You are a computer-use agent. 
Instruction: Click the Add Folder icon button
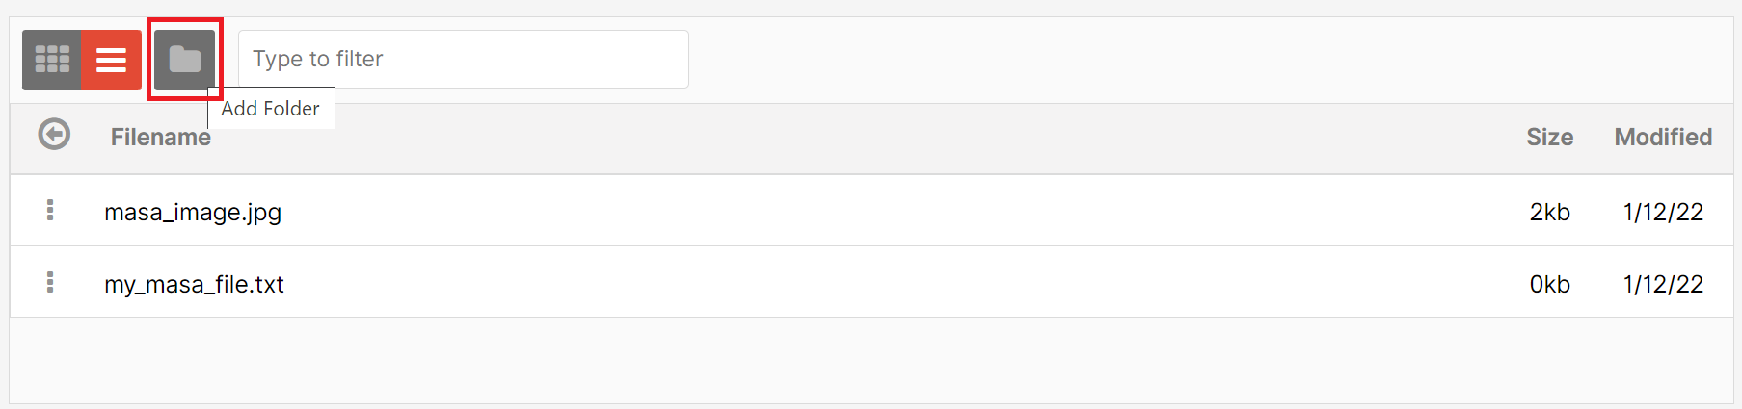(x=185, y=60)
